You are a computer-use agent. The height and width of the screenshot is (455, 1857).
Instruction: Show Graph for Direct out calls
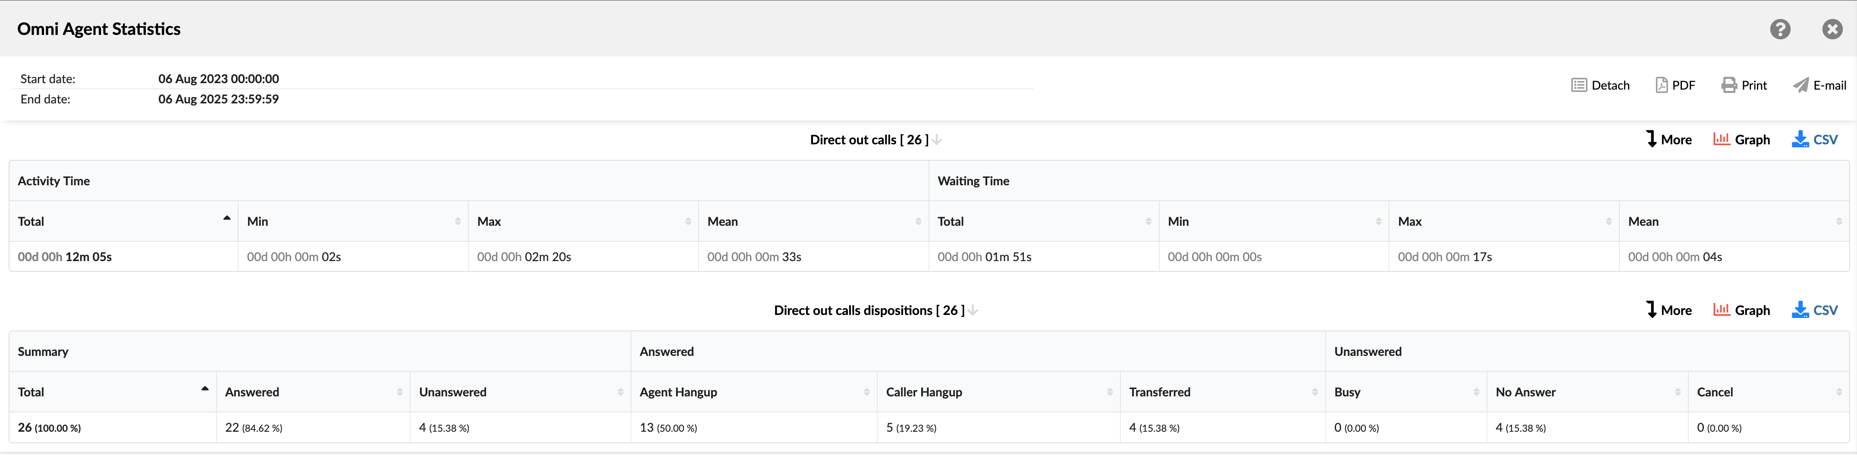[x=1741, y=140]
